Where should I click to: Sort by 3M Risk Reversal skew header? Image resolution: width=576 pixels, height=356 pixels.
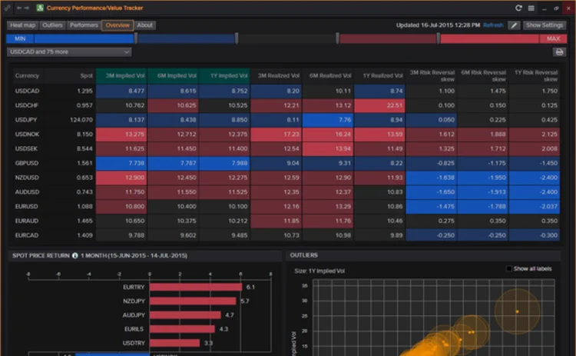432,76
